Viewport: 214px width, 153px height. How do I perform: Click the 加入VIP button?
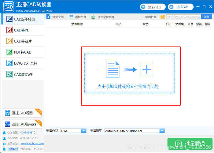tap(181, 7)
